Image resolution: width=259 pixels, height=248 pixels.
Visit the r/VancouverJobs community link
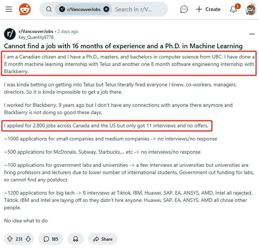point(36,31)
